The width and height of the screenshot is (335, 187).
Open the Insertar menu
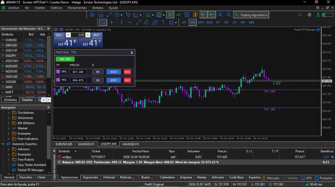(x=40, y=8)
